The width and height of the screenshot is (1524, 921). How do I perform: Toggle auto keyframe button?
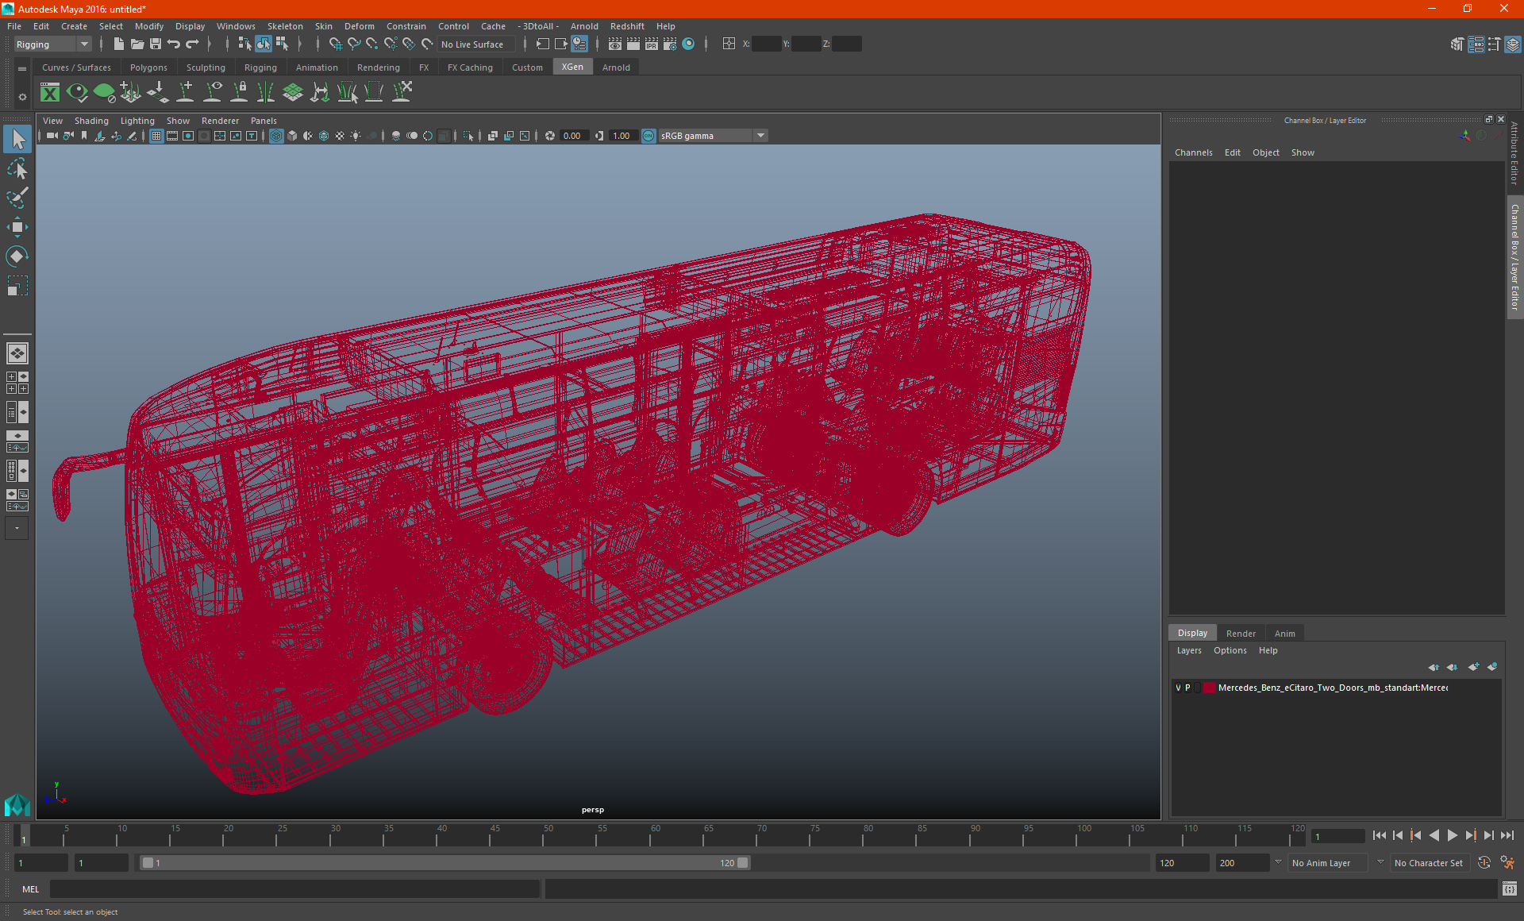coord(1484,863)
